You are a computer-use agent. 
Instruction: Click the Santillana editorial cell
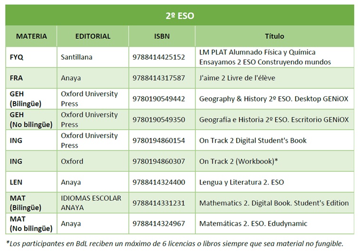(93, 57)
